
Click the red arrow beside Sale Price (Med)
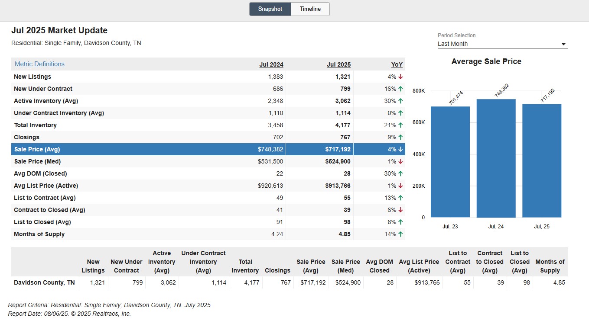point(400,161)
